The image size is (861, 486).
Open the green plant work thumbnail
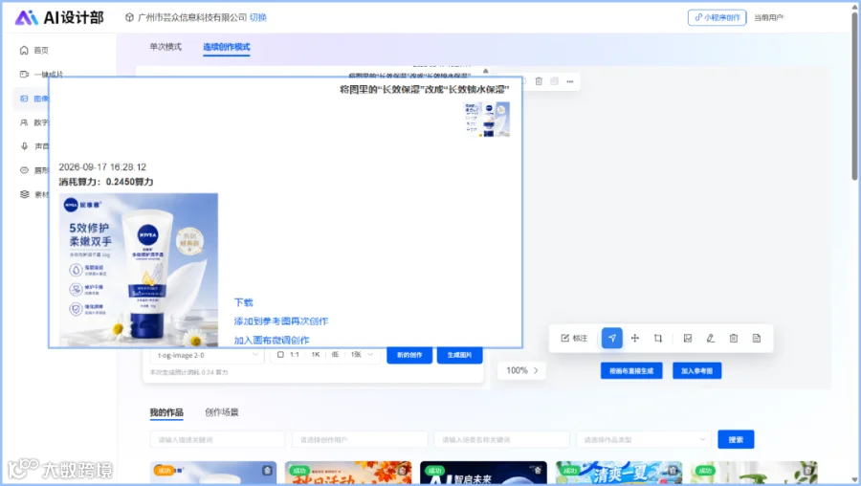click(x=754, y=473)
